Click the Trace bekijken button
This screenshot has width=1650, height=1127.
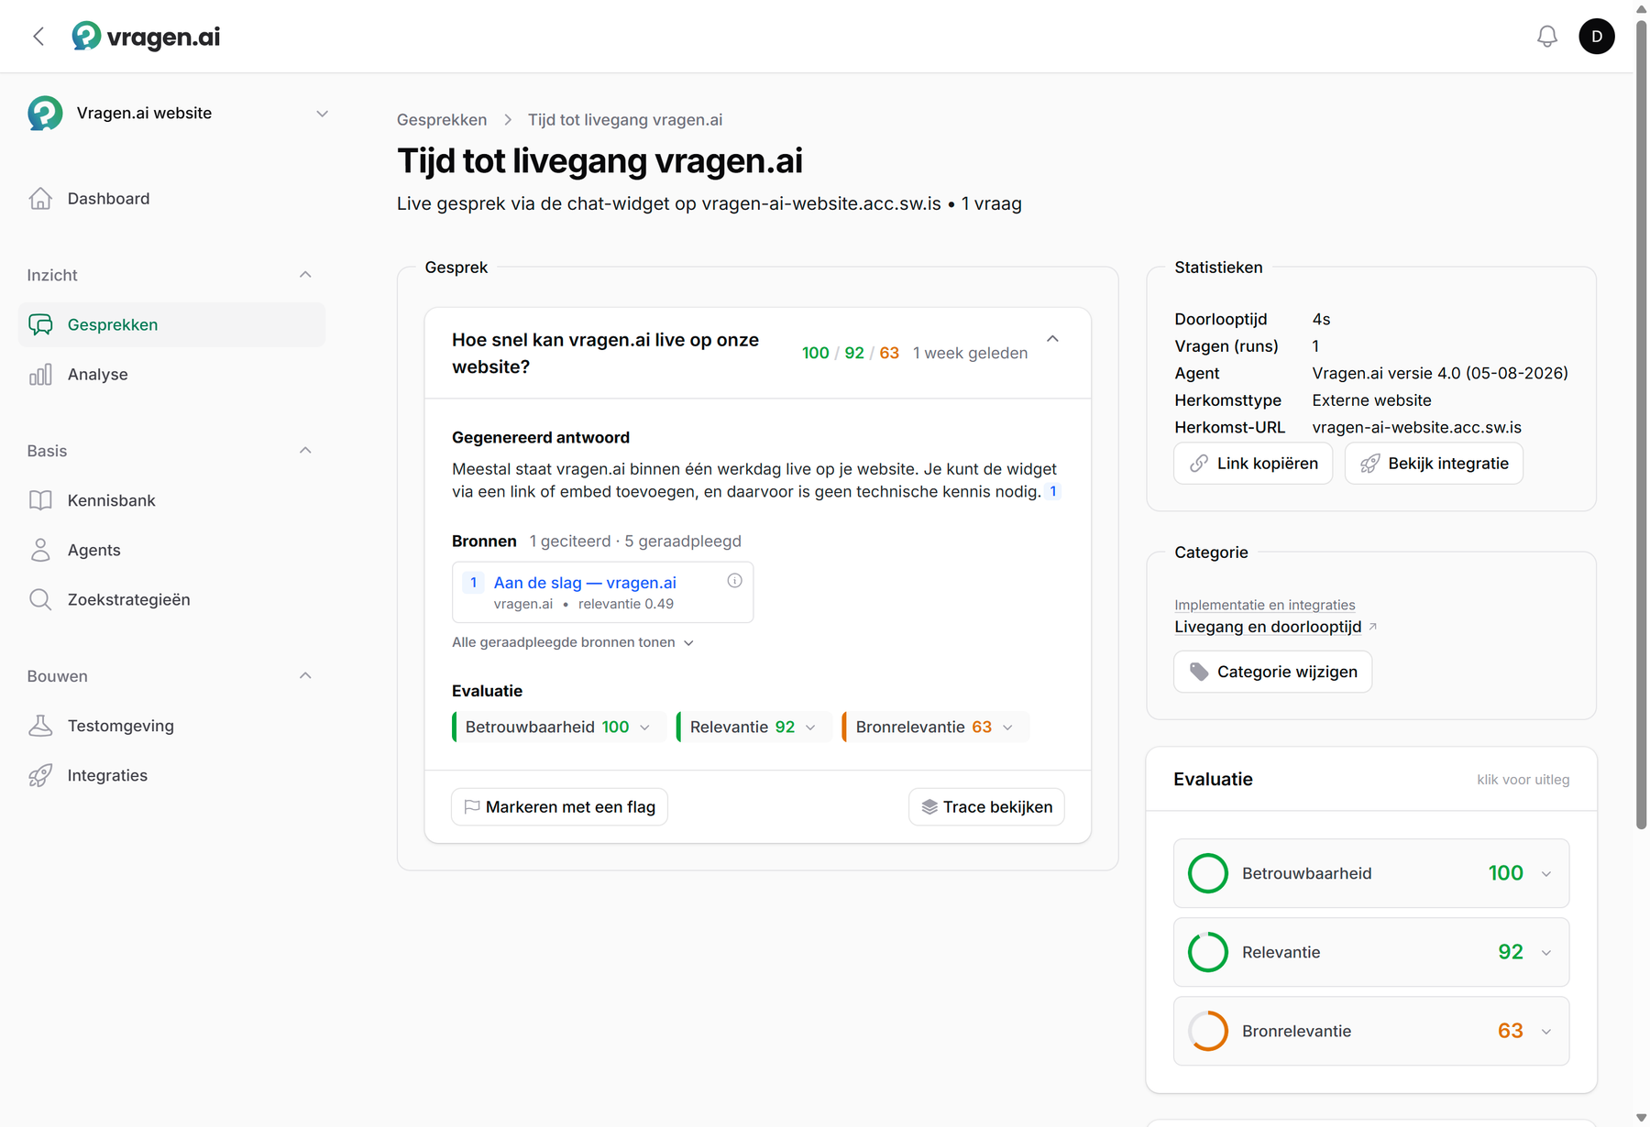986,807
